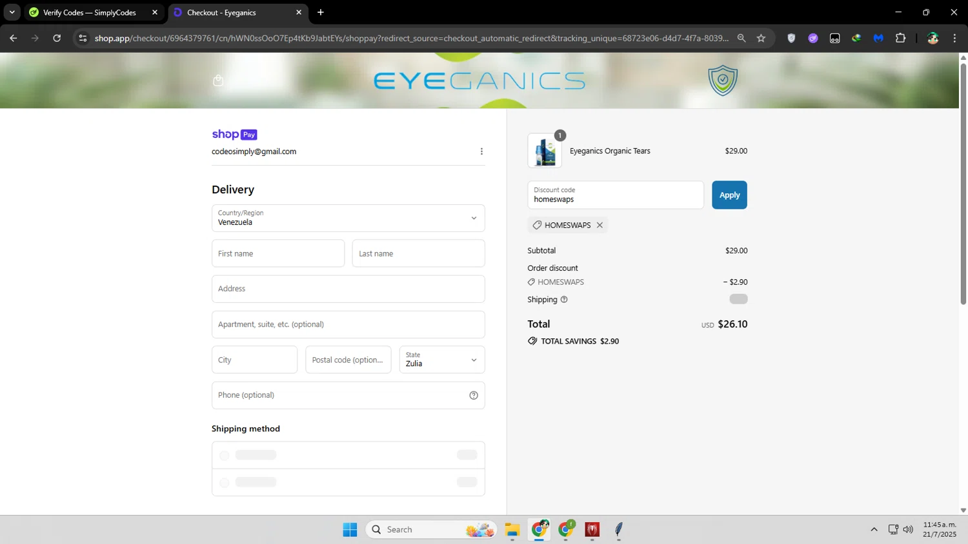Open the blue M extension icon
This screenshot has height=544, width=968.
tap(878, 38)
